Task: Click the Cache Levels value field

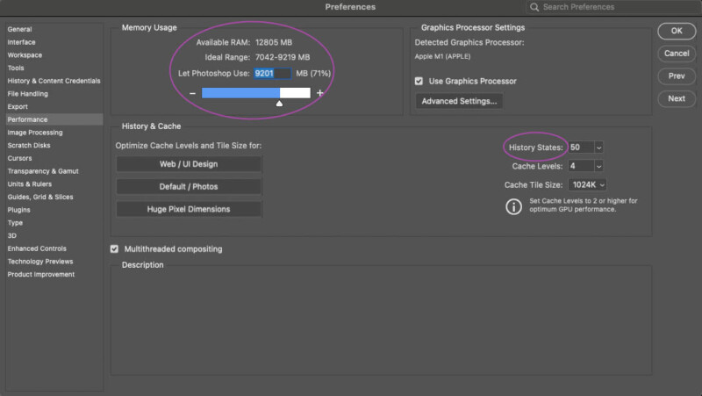Action: pos(581,166)
